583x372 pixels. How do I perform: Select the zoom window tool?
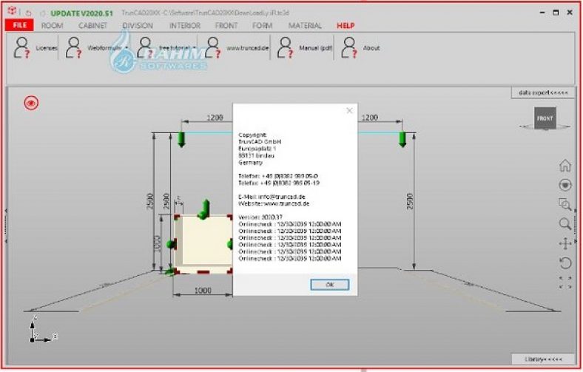tap(565, 204)
